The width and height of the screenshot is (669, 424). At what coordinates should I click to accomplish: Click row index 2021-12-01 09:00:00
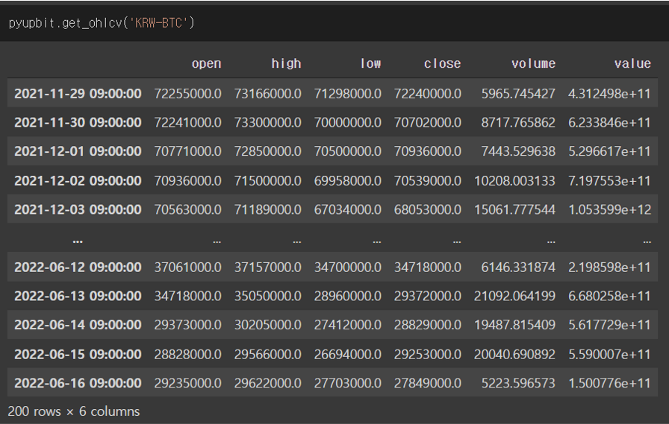(78, 151)
